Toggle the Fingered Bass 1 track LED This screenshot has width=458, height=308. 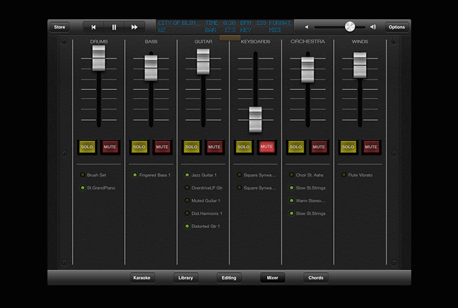click(135, 175)
